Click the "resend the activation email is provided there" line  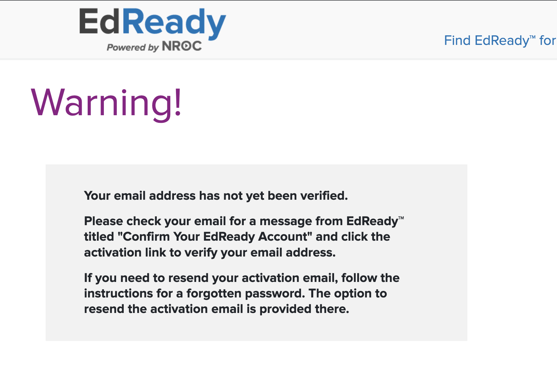click(217, 309)
